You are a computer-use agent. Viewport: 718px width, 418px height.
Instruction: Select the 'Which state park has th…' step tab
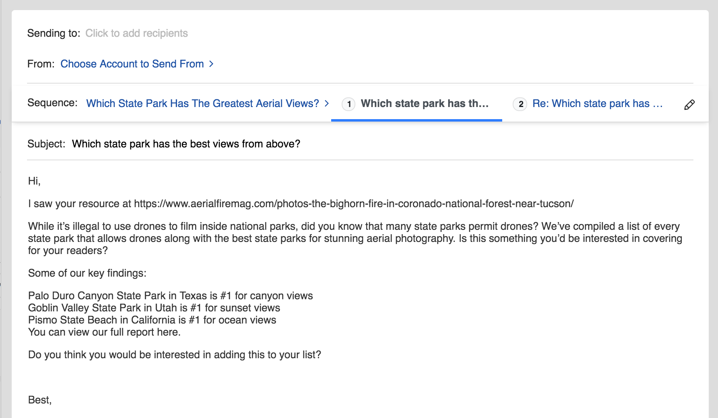click(424, 104)
